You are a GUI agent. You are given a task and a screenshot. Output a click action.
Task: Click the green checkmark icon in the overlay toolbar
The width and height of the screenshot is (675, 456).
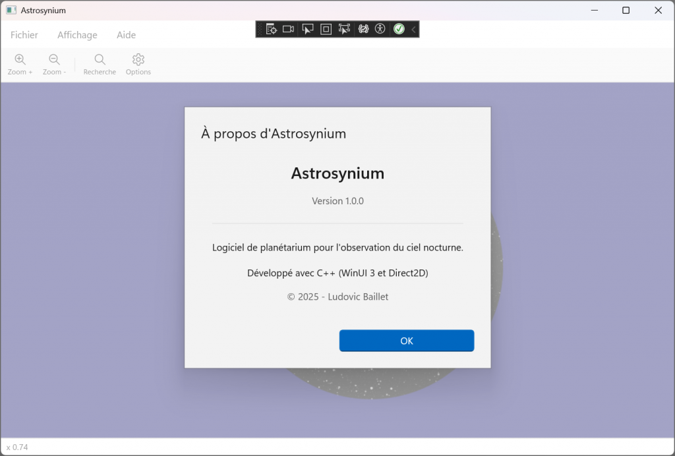(399, 29)
